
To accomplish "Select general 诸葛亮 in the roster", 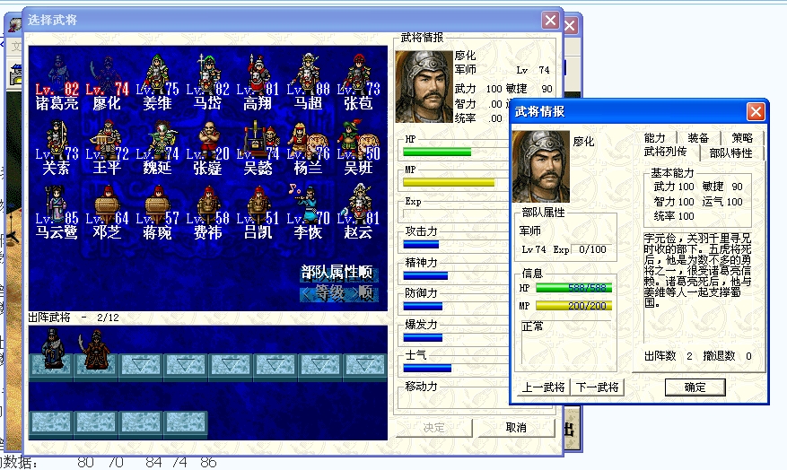I will (57, 82).
